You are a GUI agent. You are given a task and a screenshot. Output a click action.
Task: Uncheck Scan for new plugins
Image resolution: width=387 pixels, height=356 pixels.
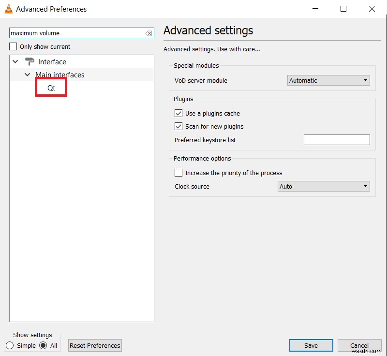coord(179,126)
